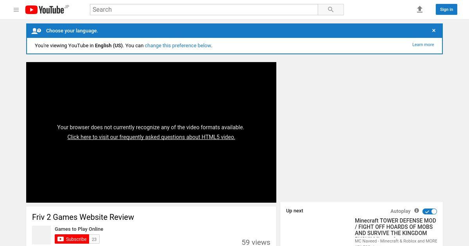Click the Learn more link
469x246 pixels.
(x=423, y=45)
